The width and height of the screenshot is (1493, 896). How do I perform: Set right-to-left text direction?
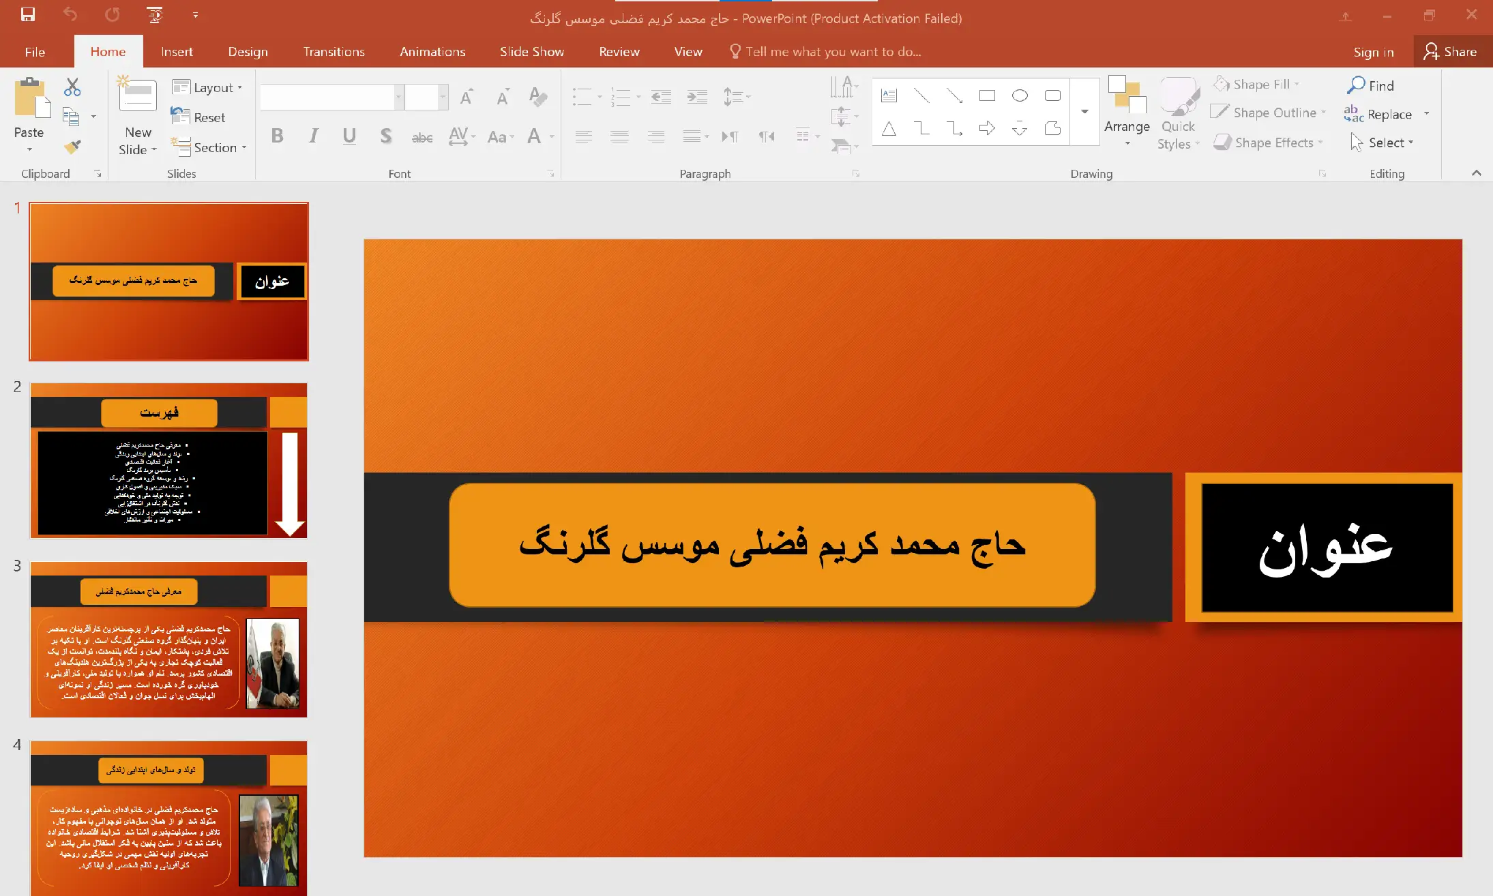pos(767,136)
